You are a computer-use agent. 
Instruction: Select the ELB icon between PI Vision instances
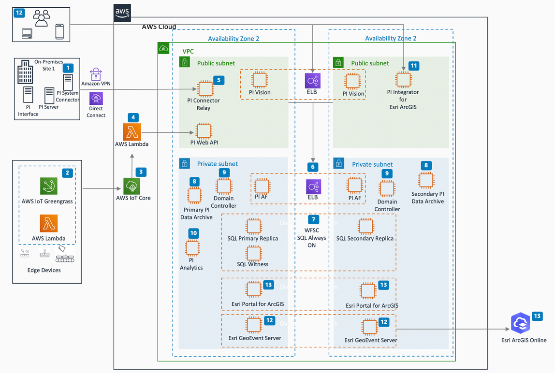point(312,81)
